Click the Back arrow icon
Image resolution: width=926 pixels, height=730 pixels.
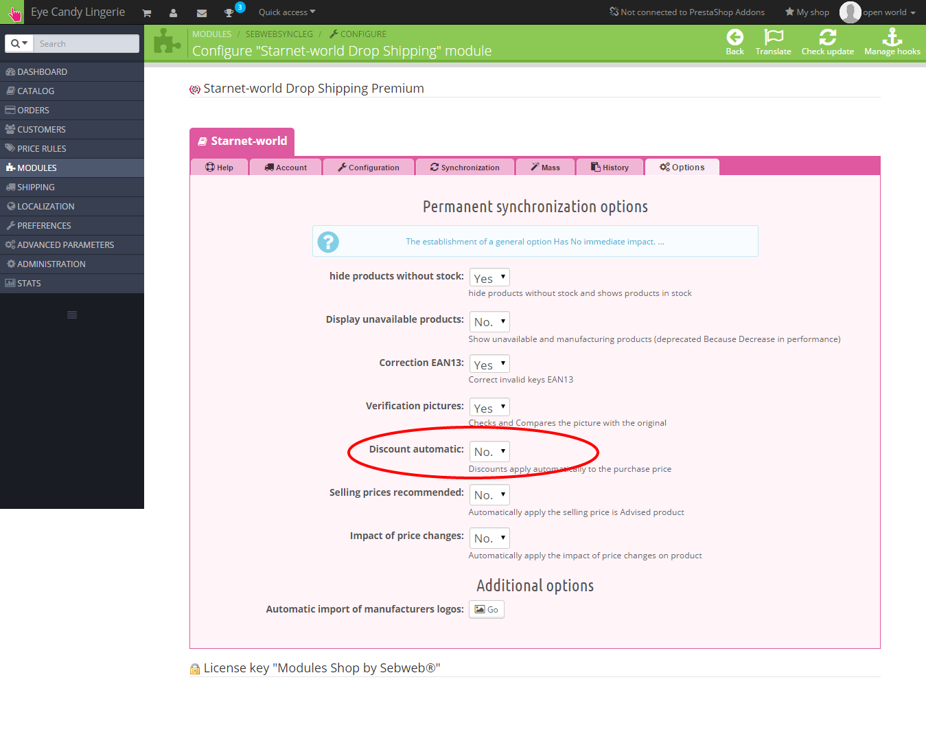pyautogui.click(x=734, y=37)
